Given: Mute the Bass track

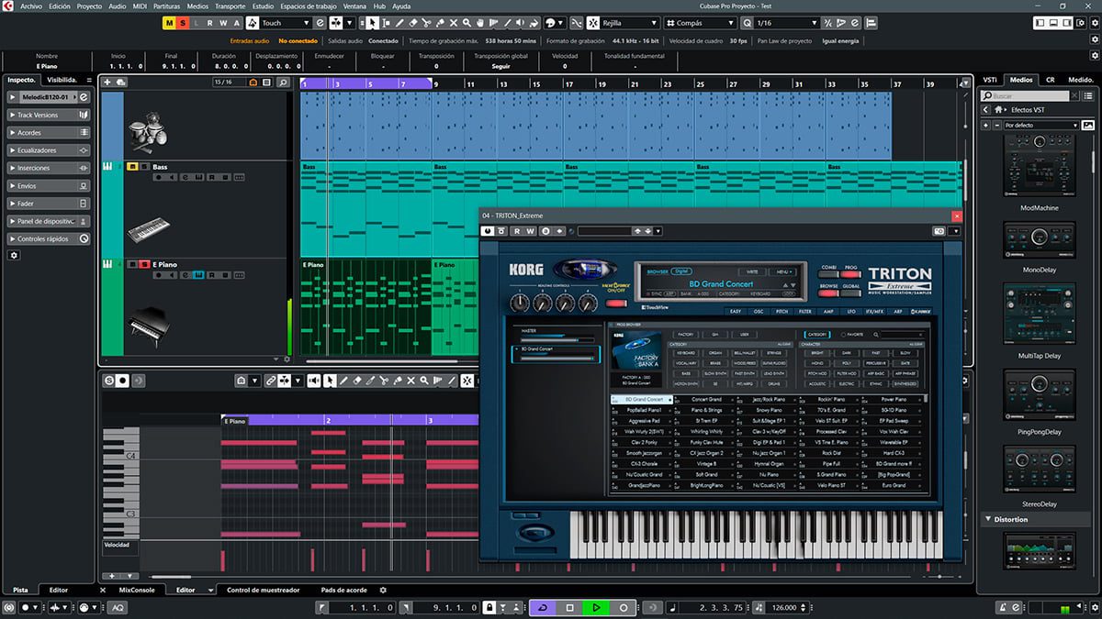Looking at the screenshot, I should pyautogui.click(x=131, y=167).
